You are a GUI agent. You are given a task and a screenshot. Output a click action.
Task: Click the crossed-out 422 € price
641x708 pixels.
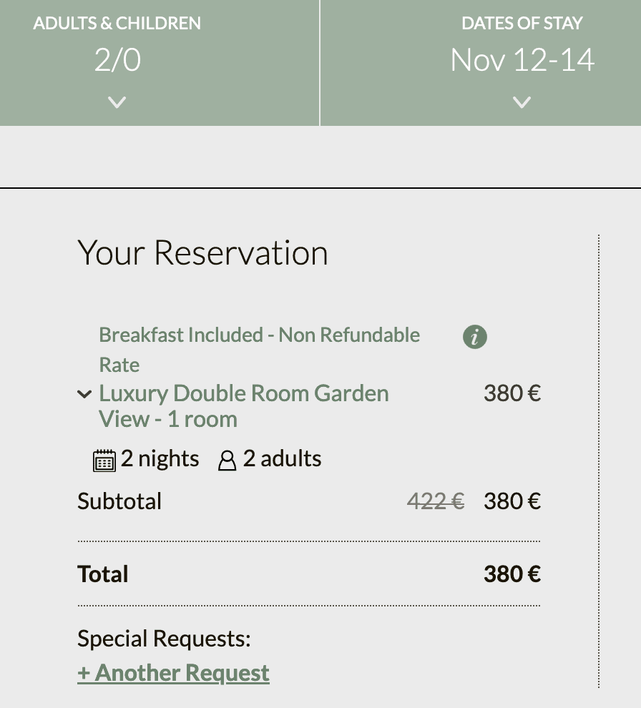click(x=436, y=501)
